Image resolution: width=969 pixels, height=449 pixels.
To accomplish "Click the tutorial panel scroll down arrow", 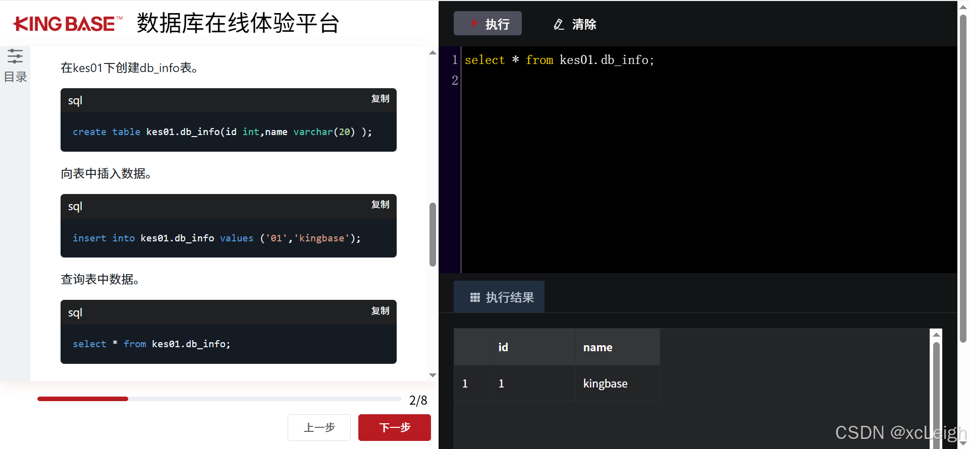I will point(433,375).
